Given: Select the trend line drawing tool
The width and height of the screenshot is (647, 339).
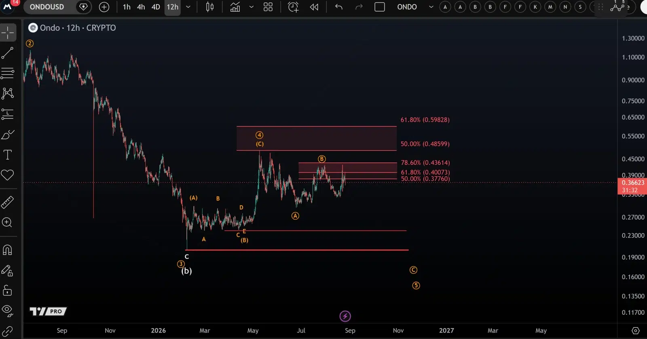Looking at the screenshot, I should coord(8,53).
